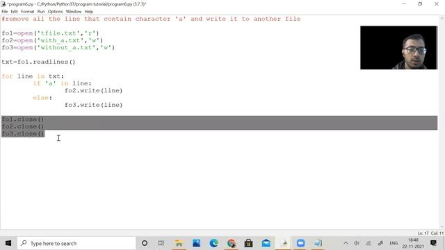Viewport: 445px width, 250px height.
Task: Click the scrollbar up arrow in editor
Action: pyautogui.click(x=442, y=19)
